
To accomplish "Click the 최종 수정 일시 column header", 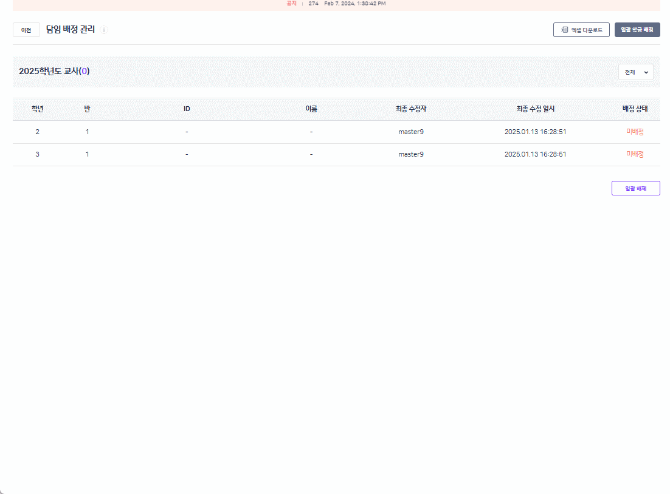I will coord(535,109).
